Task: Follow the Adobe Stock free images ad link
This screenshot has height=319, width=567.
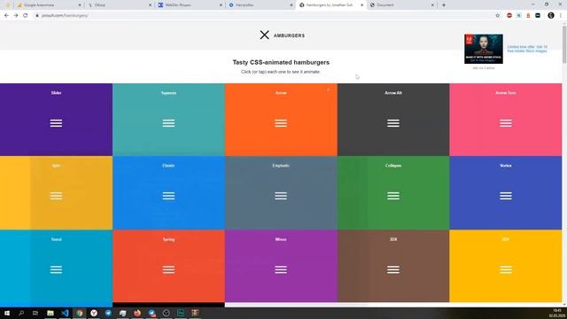Action: pos(527,49)
